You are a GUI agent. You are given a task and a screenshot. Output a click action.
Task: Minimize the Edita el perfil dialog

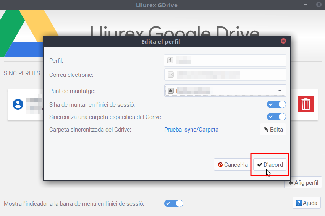pyautogui.click(x=270, y=41)
